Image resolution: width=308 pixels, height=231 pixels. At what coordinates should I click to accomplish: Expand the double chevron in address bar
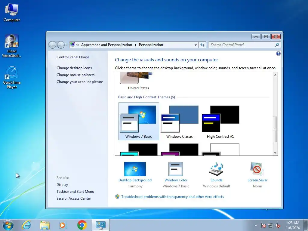[78, 45]
